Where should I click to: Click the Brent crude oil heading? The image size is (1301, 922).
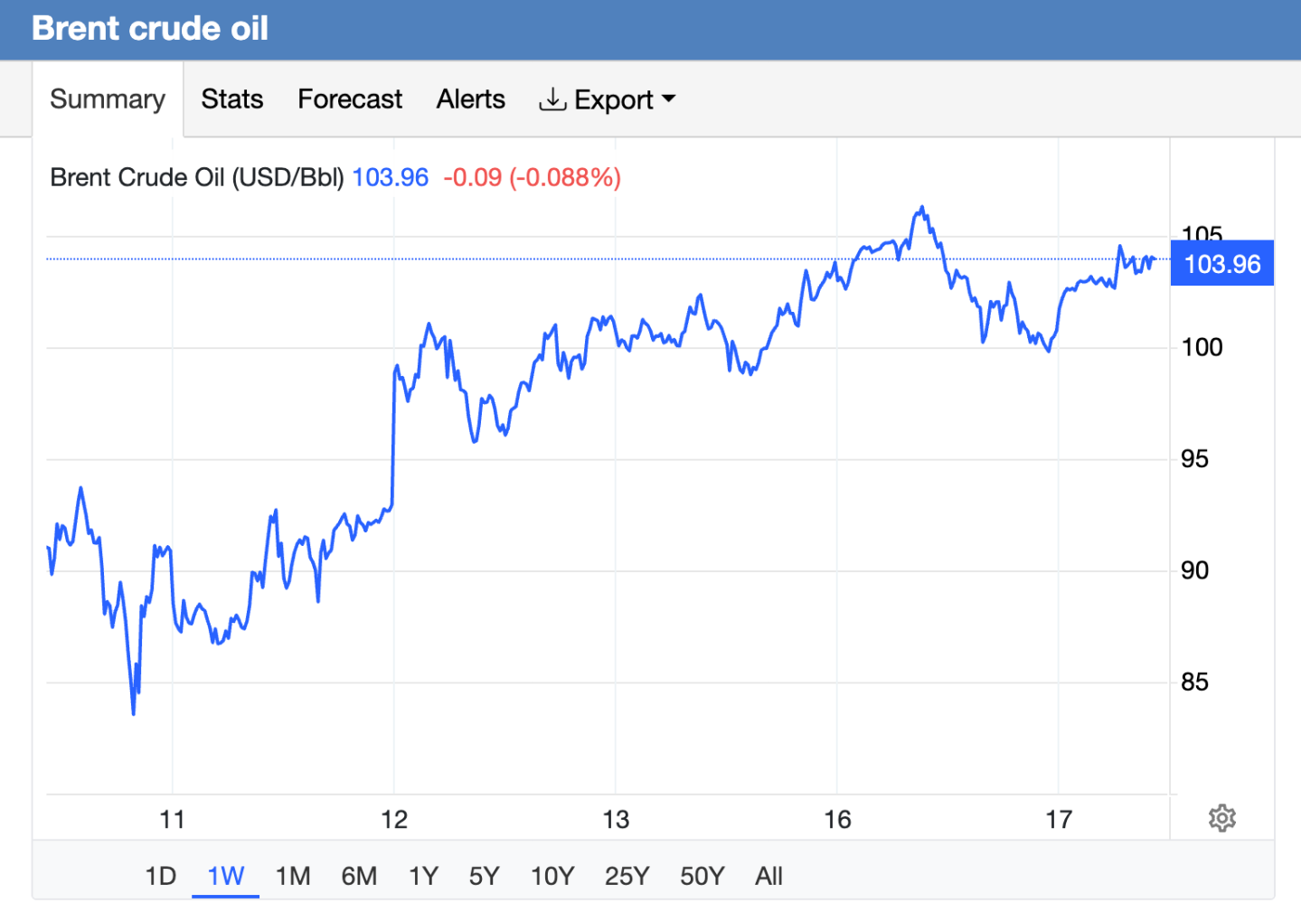click(150, 29)
